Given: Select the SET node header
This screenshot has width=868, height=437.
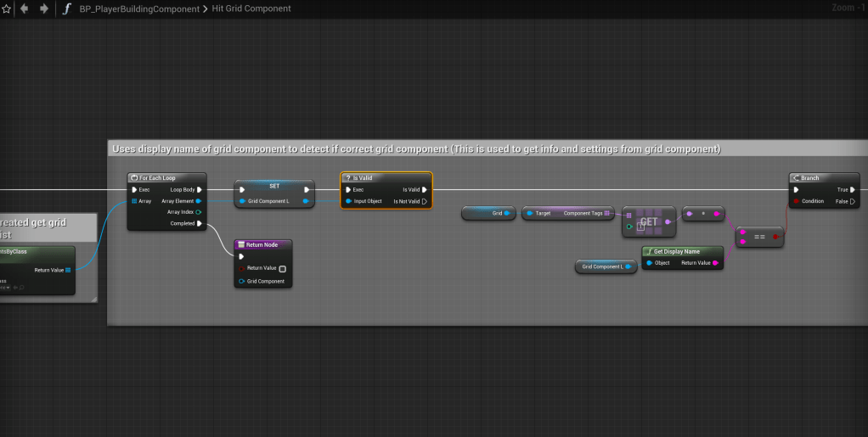Looking at the screenshot, I should pyautogui.click(x=274, y=186).
